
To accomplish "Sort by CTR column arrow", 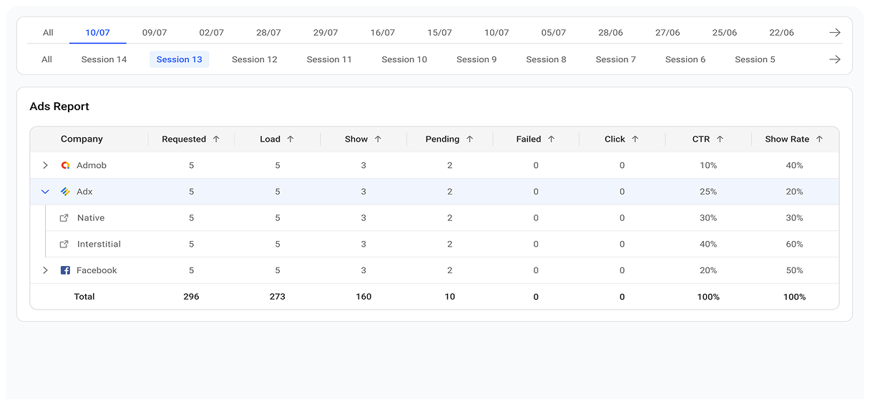I will [720, 139].
